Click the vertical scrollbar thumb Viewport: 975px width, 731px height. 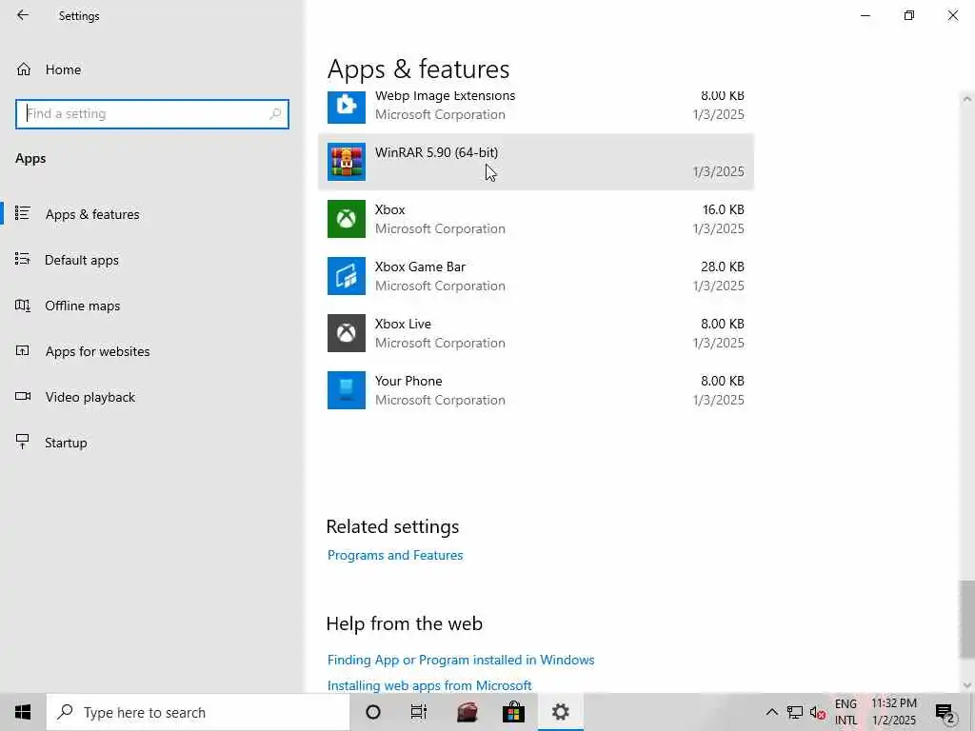coord(967,619)
